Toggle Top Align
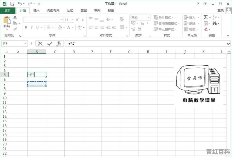The height and width of the screenshot is (157, 232). coord(90,19)
